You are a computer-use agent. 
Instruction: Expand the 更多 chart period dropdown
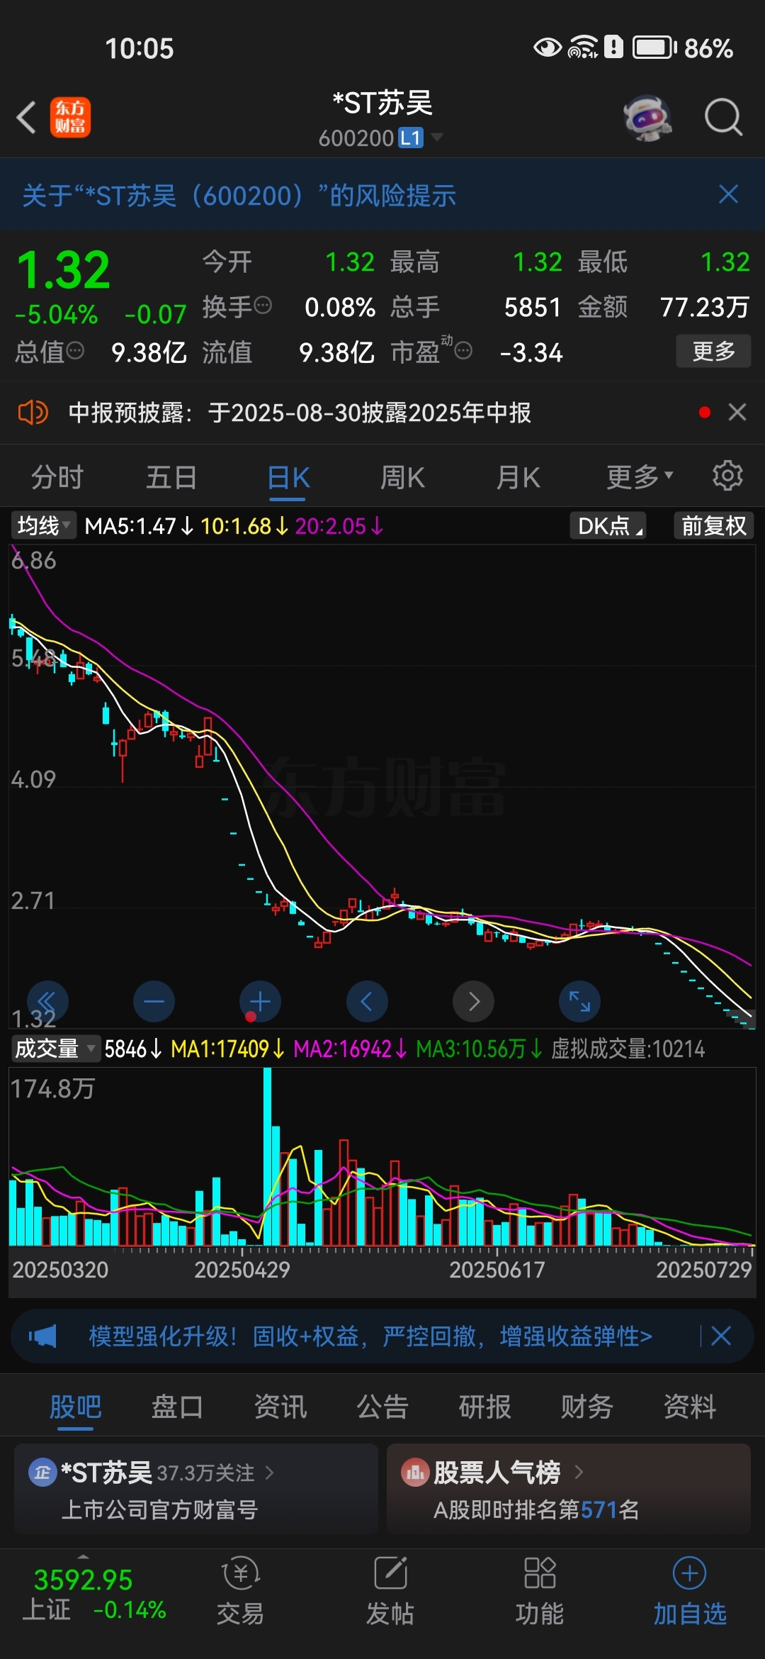coord(639,477)
